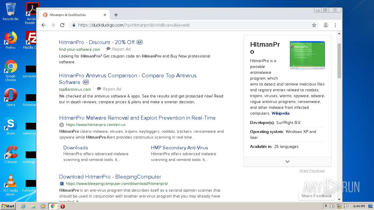Click the page vertical scrollbar thumb

339,61
